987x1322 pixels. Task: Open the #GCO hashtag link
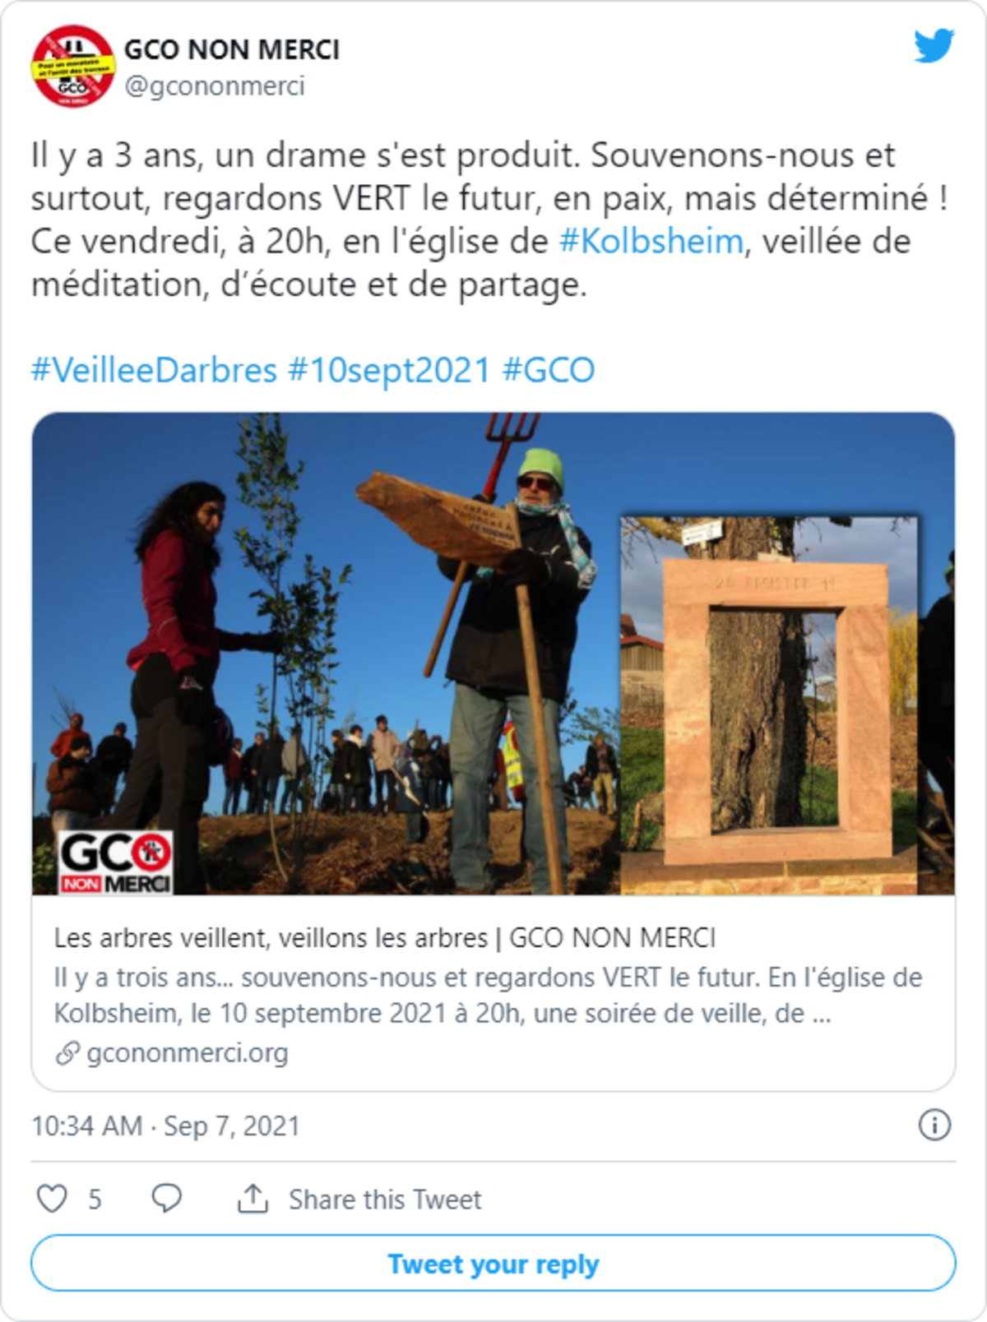[549, 371]
